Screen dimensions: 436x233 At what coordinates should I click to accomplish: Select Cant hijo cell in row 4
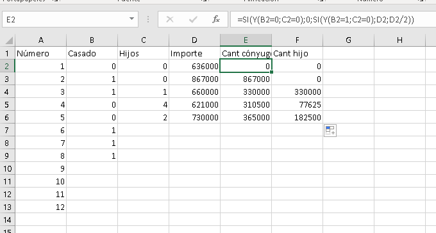(297, 92)
